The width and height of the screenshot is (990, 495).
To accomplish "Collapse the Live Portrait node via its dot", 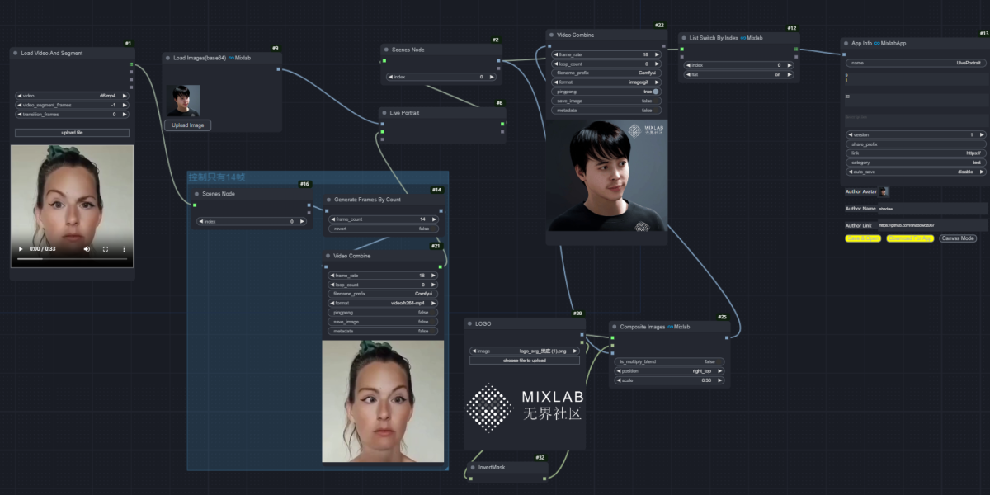I will (384, 112).
